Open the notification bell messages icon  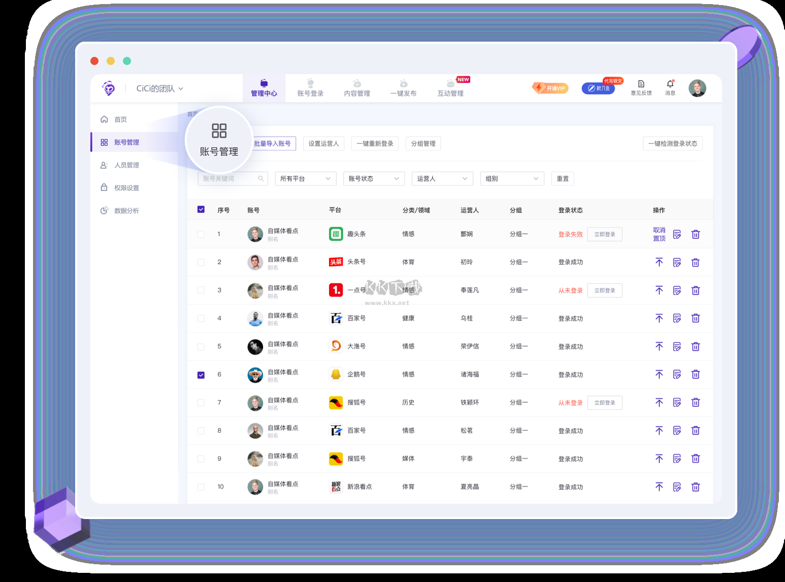point(670,84)
